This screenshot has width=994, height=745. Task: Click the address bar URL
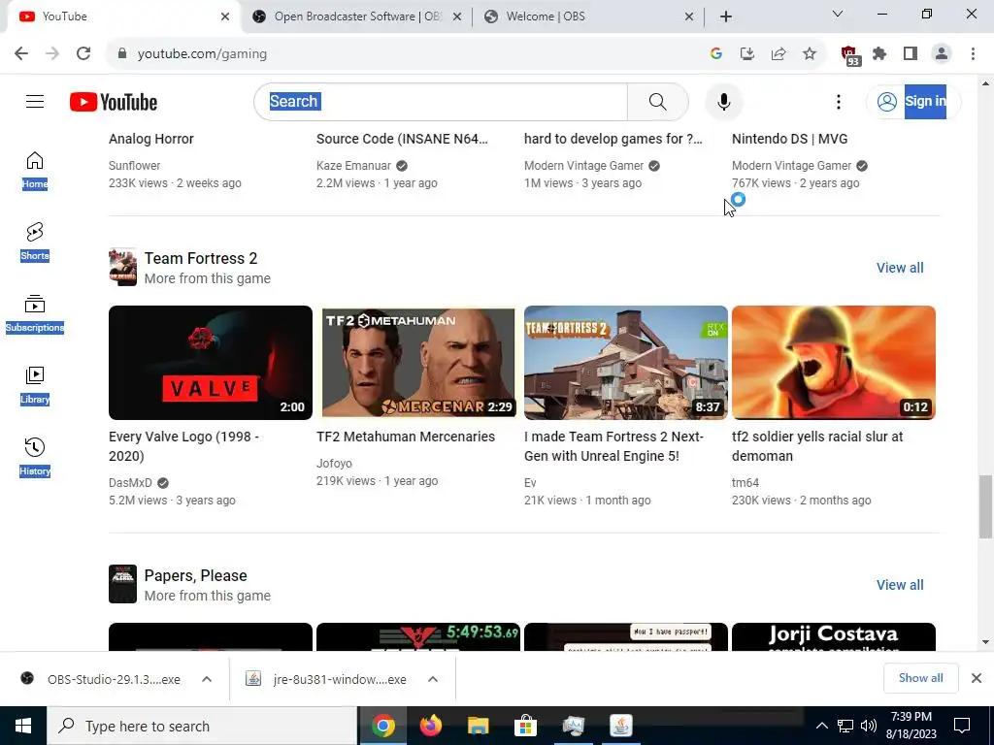[202, 54]
